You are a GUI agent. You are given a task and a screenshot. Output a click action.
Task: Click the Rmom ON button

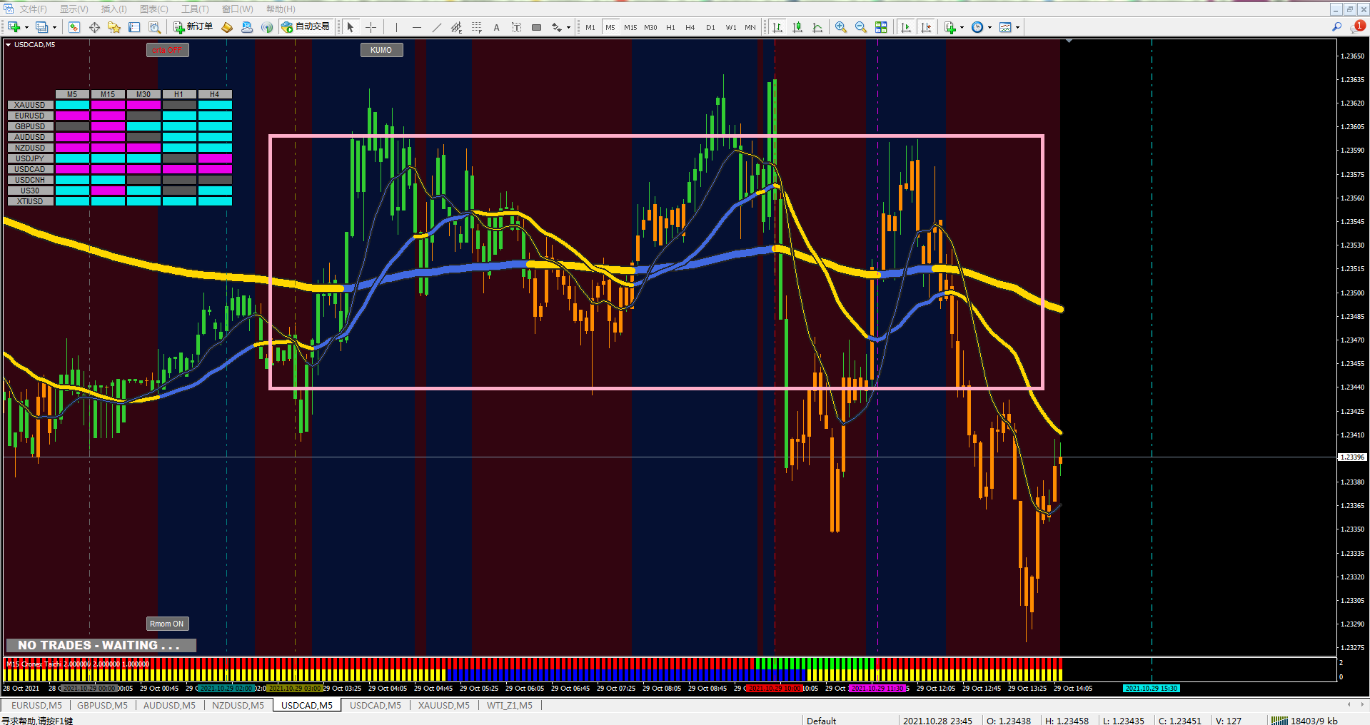coord(167,624)
